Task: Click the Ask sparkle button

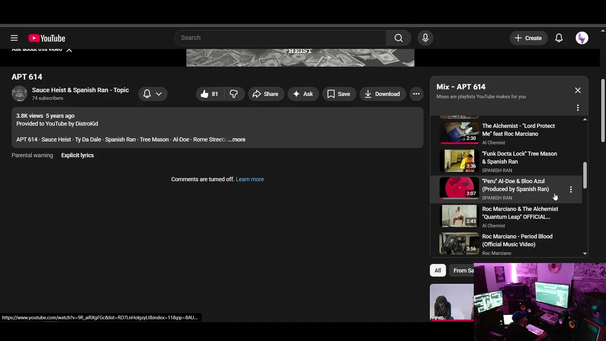Action: pos(303,94)
